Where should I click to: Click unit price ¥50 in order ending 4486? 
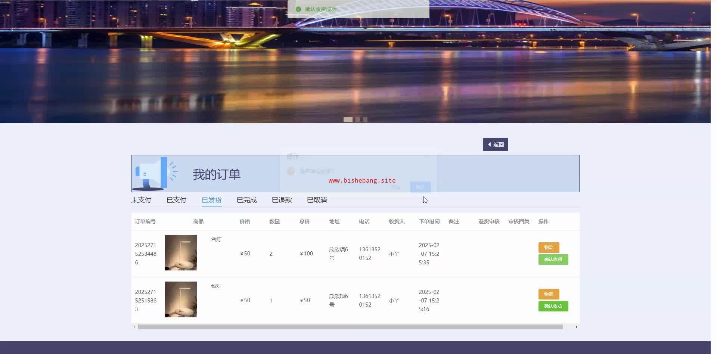pos(245,254)
